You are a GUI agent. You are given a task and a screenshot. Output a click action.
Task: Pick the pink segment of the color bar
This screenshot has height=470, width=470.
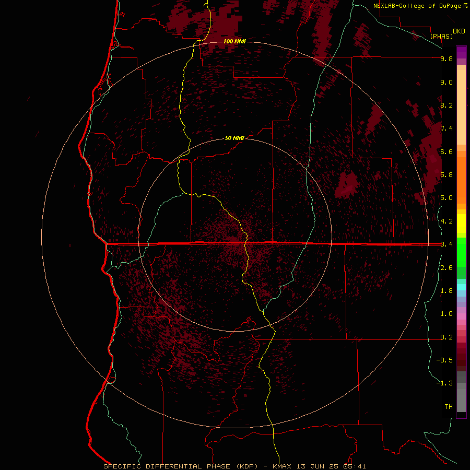[461, 317]
